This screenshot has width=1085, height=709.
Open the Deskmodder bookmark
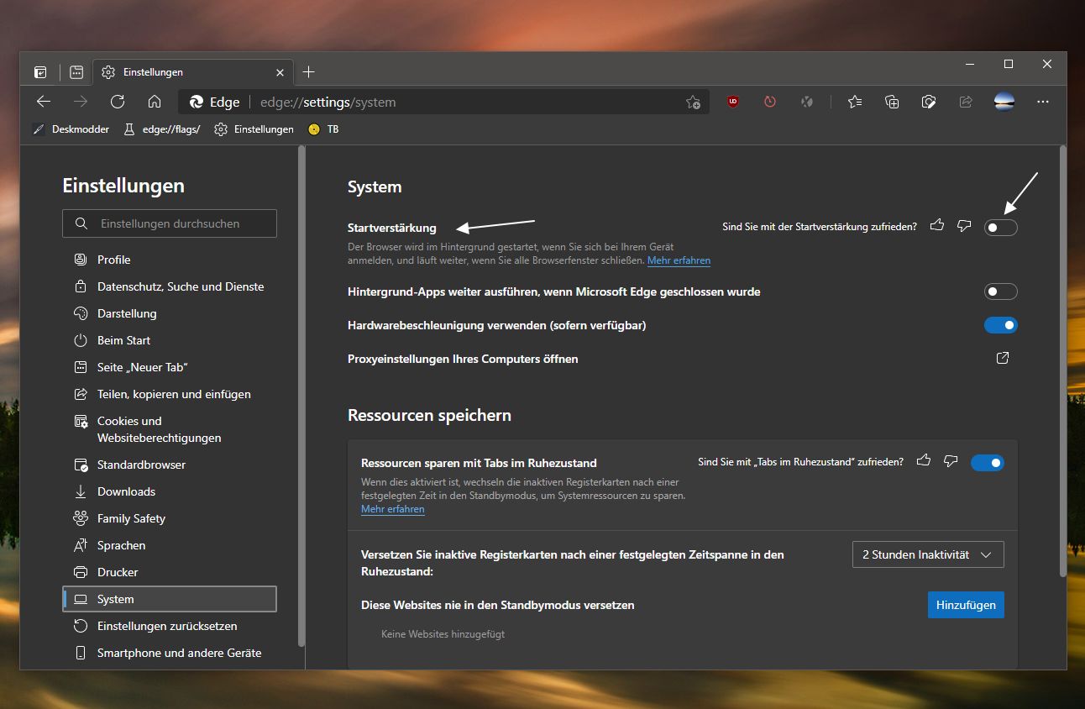(71, 129)
